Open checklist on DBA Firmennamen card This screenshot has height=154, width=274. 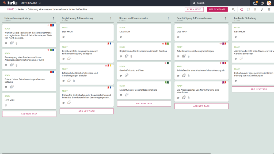pos(69,59)
